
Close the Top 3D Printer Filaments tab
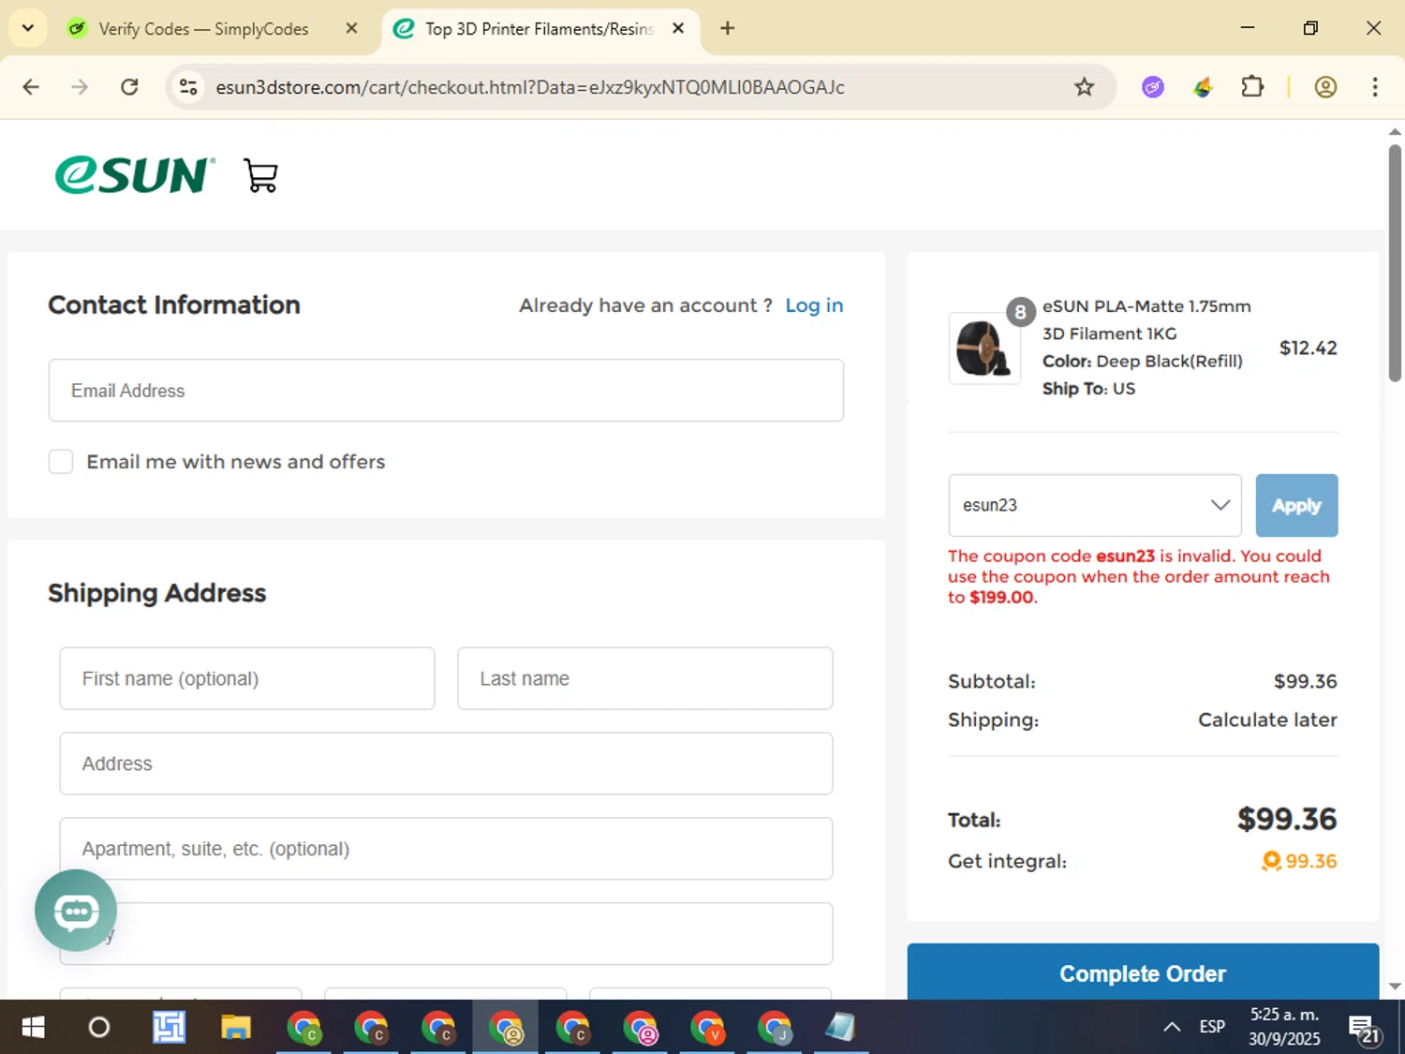(x=678, y=28)
